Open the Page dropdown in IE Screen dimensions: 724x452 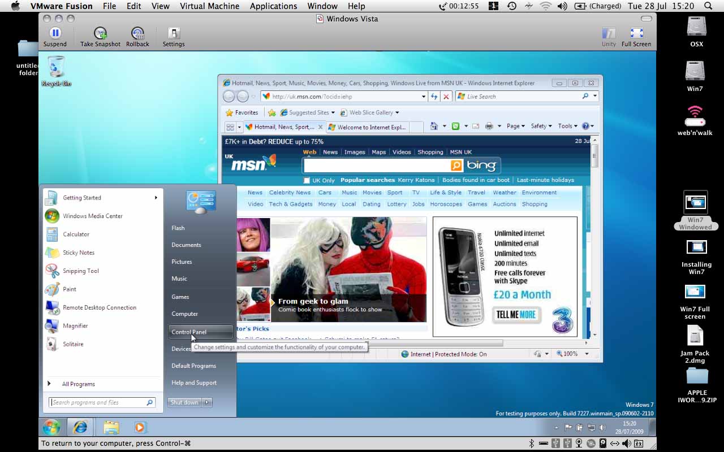(515, 127)
